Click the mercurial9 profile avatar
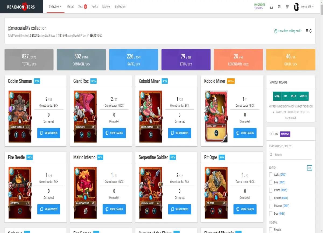This screenshot has height=233, width=323. [296, 6]
